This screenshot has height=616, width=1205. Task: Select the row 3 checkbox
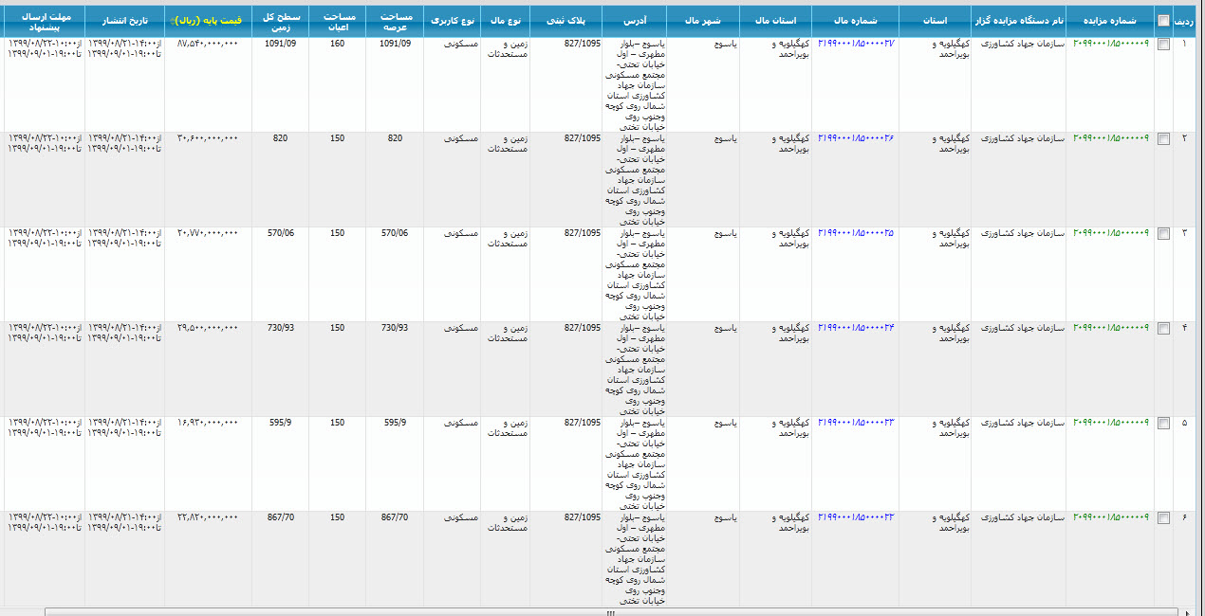(x=1163, y=233)
